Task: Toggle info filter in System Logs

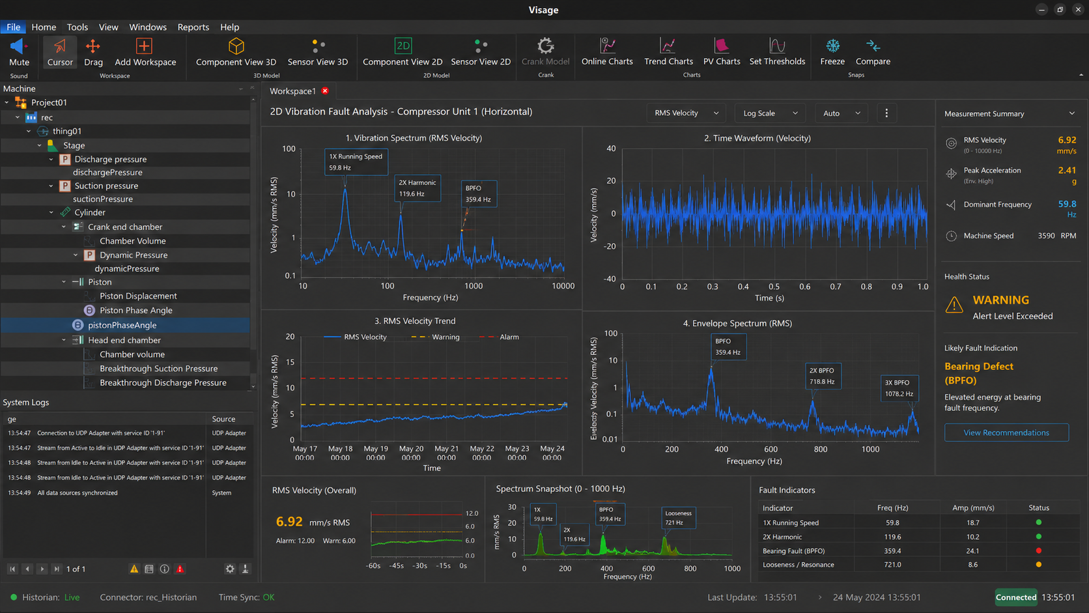Action: [x=165, y=569]
